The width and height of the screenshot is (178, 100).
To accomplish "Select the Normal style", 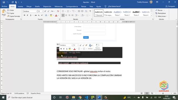I will 99,13.
